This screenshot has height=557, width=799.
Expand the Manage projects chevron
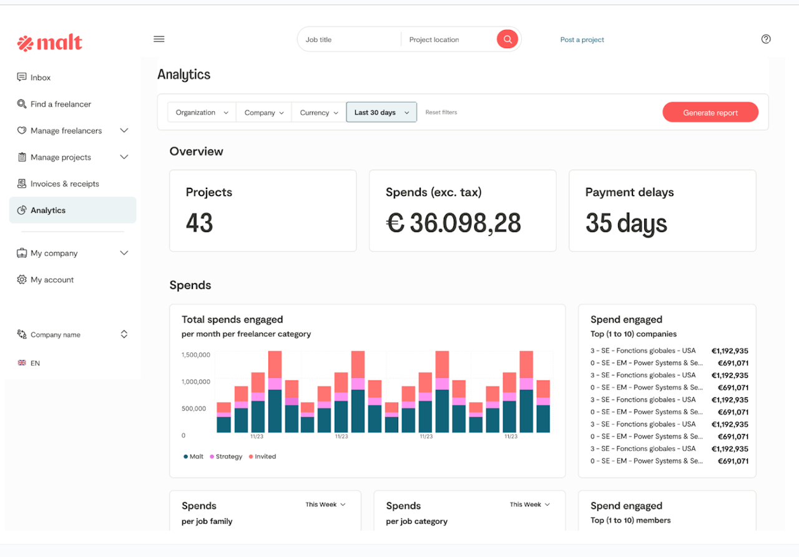(124, 157)
